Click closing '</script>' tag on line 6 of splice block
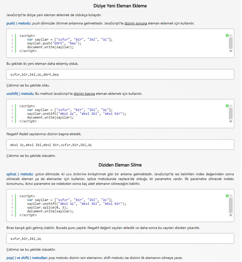The width and height of the screenshot is (242, 262). [28, 215]
